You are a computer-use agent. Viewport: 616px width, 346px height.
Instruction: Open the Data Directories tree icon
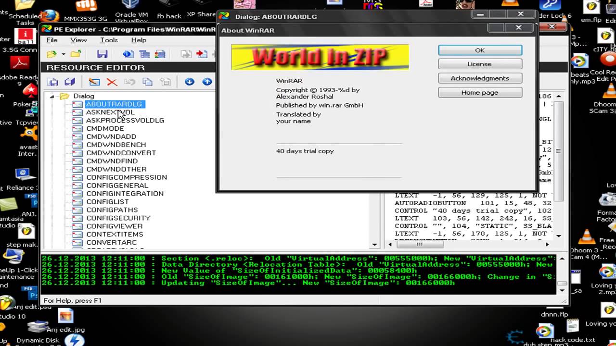click(144, 54)
